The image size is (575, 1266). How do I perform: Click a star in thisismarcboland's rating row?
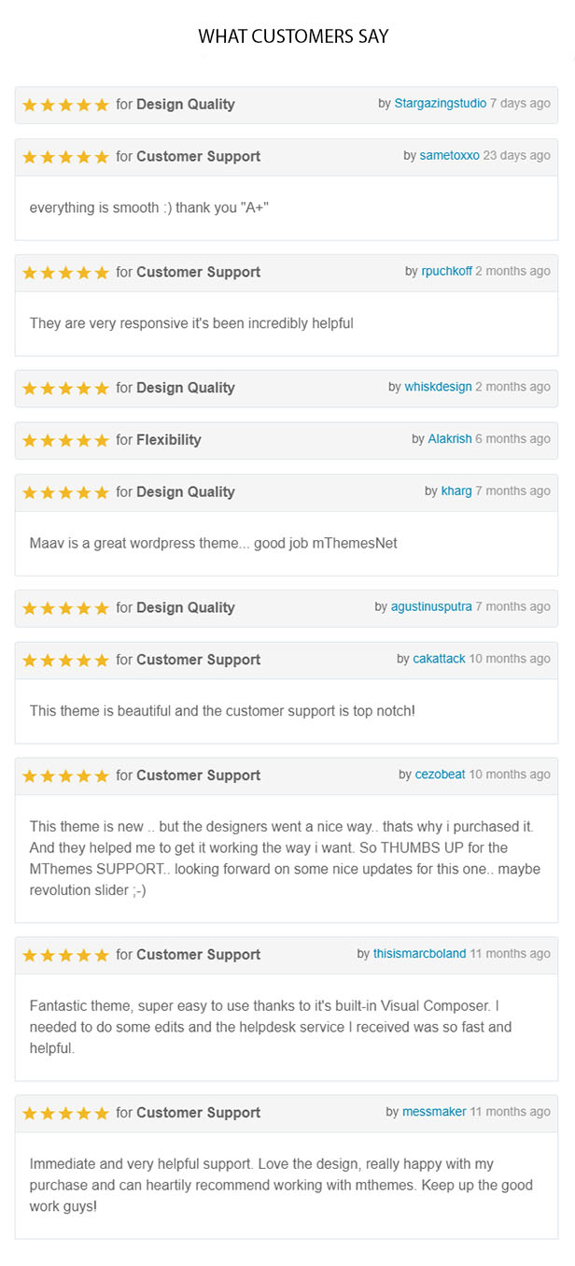65,955
